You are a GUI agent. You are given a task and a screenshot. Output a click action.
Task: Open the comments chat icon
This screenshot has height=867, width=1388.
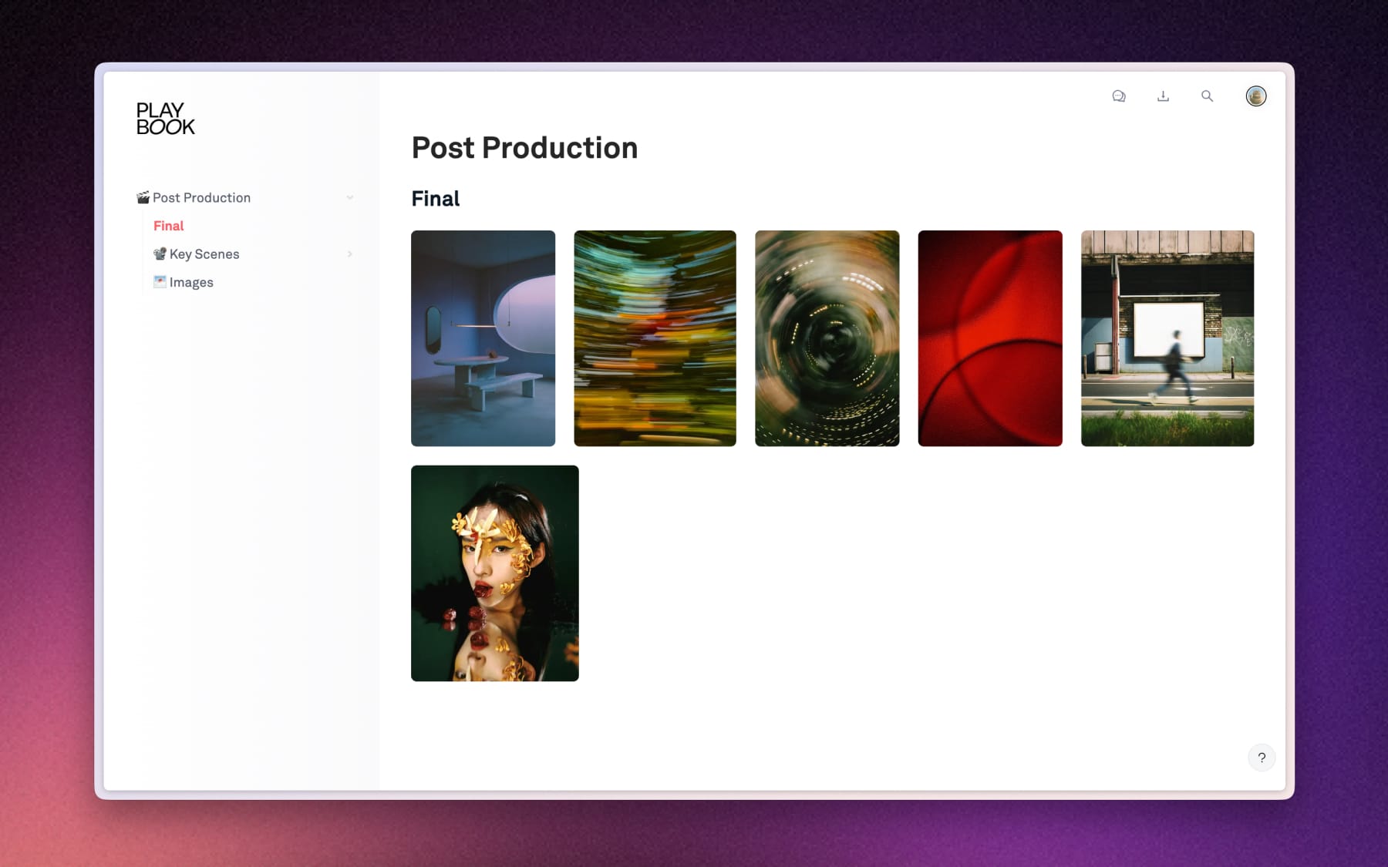pyautogui.click(x=1119, y=96)
